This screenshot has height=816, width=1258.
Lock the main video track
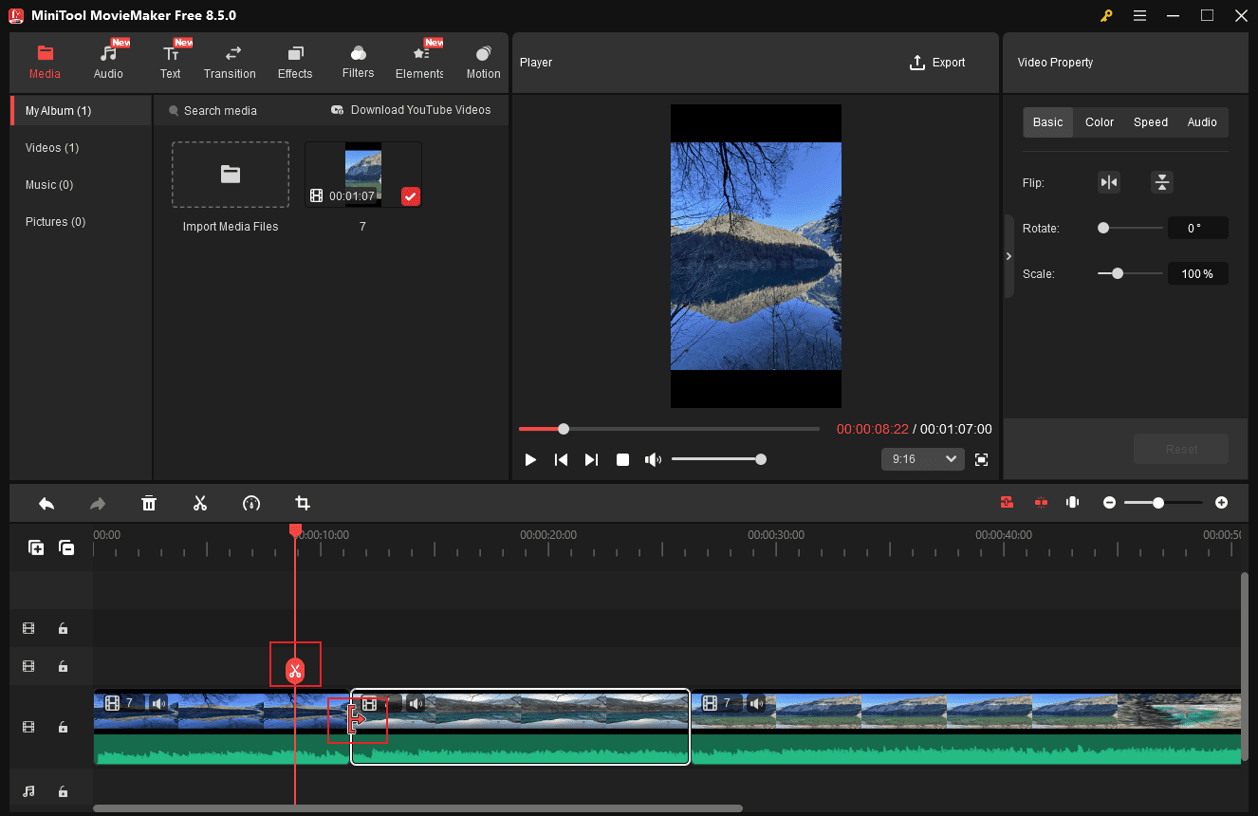pyautogui.click(x=63, y=727)
